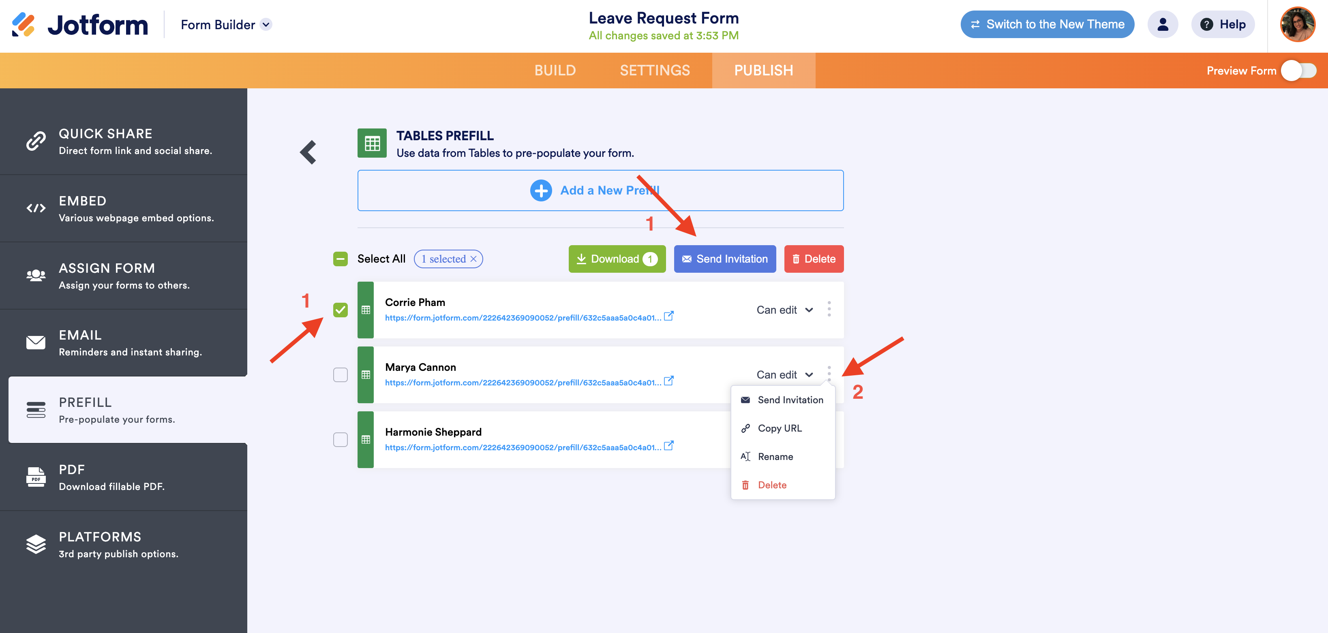1328x633 pixels.
Task: Click the user profile avatar photo
Action: 1297,24
